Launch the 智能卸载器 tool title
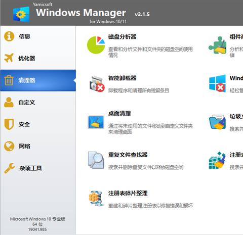The height and width of the screenshot is (235, 243). click(x=122, y=78)
